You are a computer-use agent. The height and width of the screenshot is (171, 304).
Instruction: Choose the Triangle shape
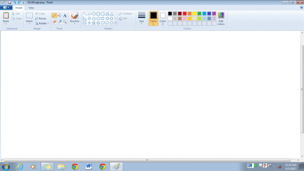112,14
